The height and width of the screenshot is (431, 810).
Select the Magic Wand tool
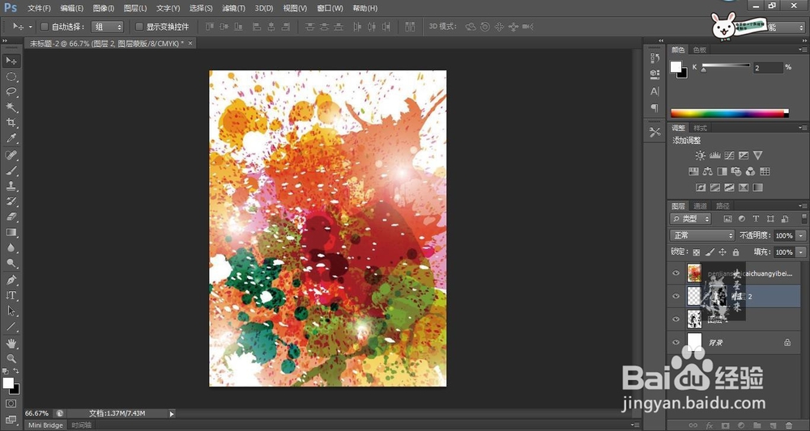pyautogui.click(x=11, y=108)
